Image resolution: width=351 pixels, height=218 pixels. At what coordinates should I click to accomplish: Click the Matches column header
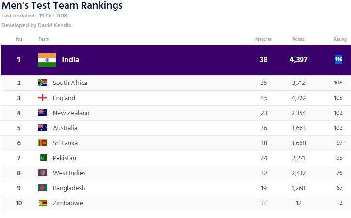tap(264, 39)
